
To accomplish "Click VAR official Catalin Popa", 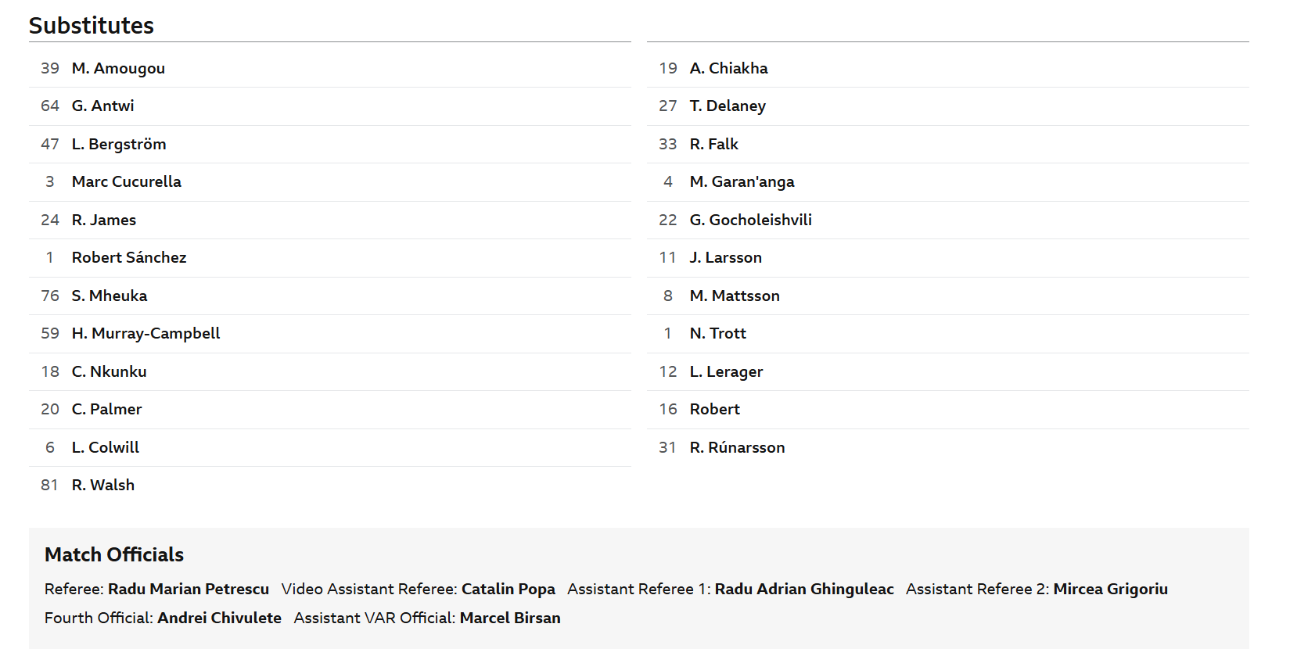I will 508,589.
